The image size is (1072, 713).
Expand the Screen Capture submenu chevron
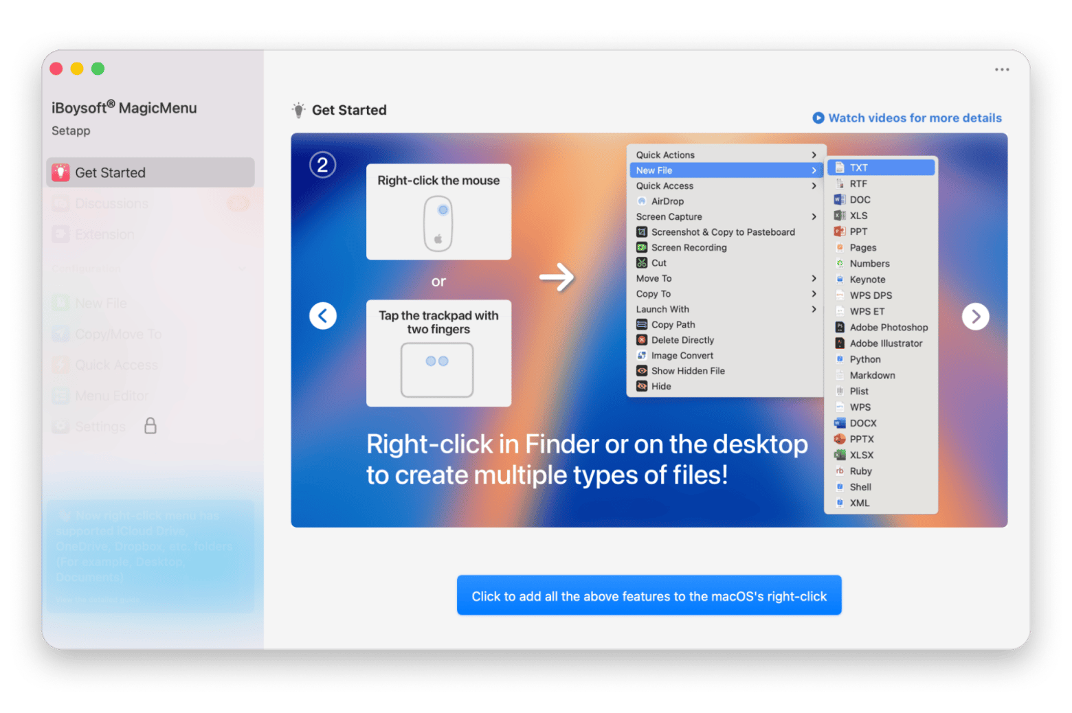814,216
